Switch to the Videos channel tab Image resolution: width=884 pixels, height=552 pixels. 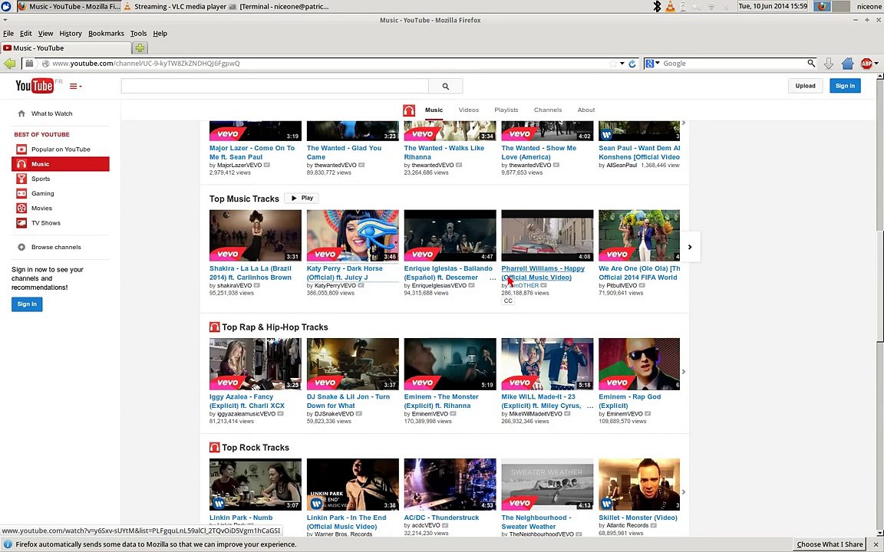(x=469, y=110)
